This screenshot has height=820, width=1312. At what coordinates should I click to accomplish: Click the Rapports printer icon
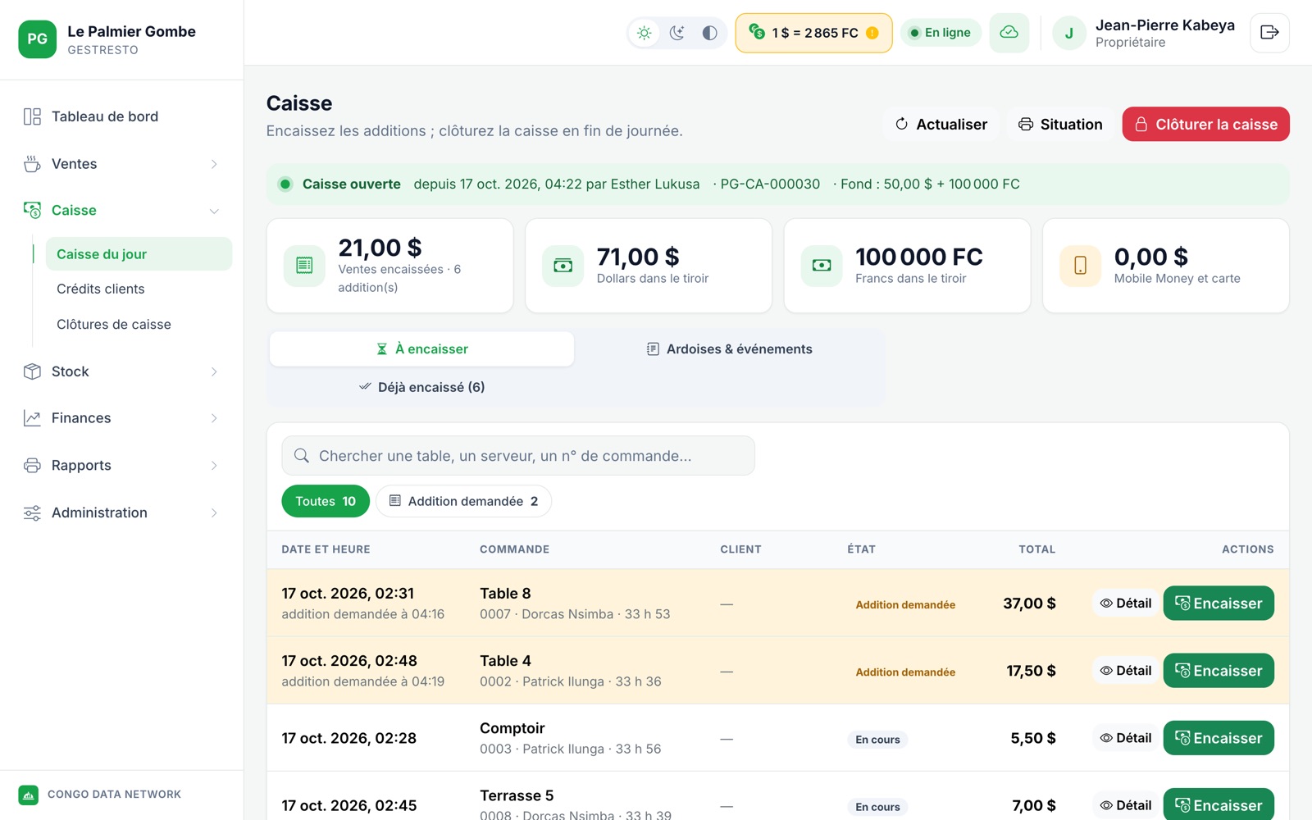pyautogui.click(x=32, y=466)
